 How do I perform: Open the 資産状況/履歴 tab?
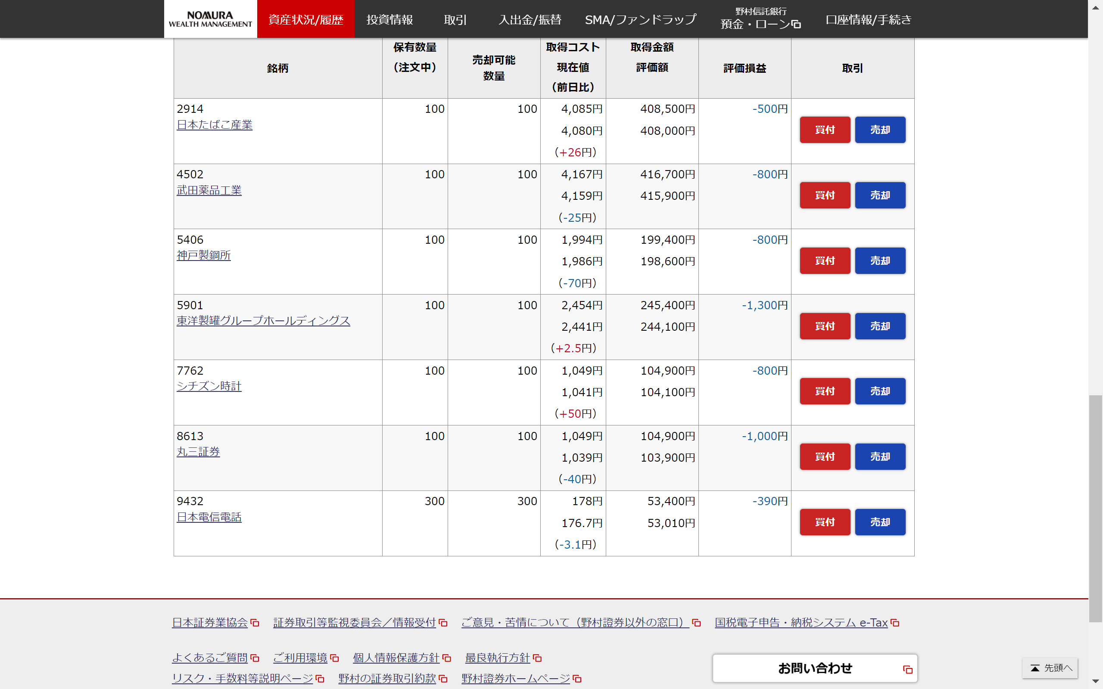point(305,19)
